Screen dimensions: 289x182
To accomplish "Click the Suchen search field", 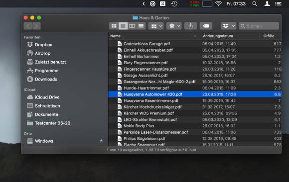I will 259,26.
